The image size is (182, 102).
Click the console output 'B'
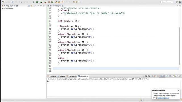tap(48, 82)
